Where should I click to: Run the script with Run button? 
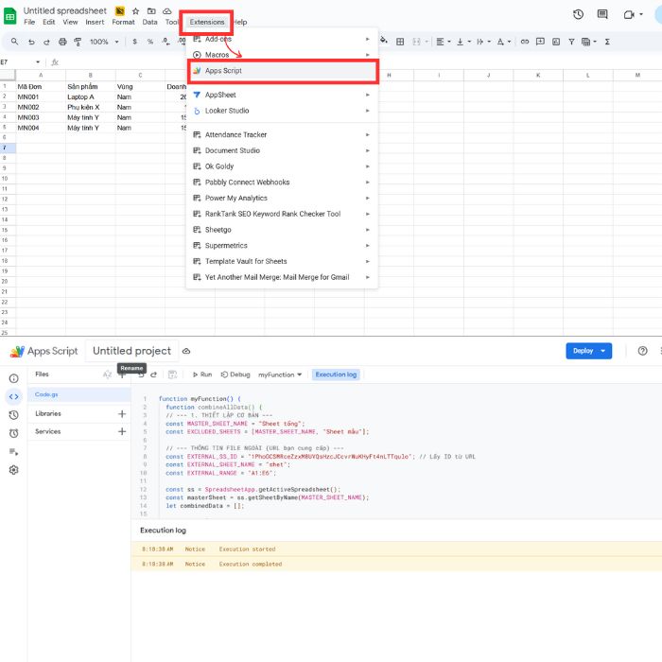[x=201, y=375]
